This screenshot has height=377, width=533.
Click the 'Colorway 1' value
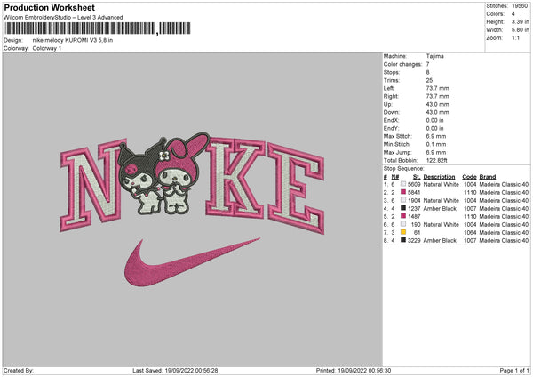pos(47,48)
